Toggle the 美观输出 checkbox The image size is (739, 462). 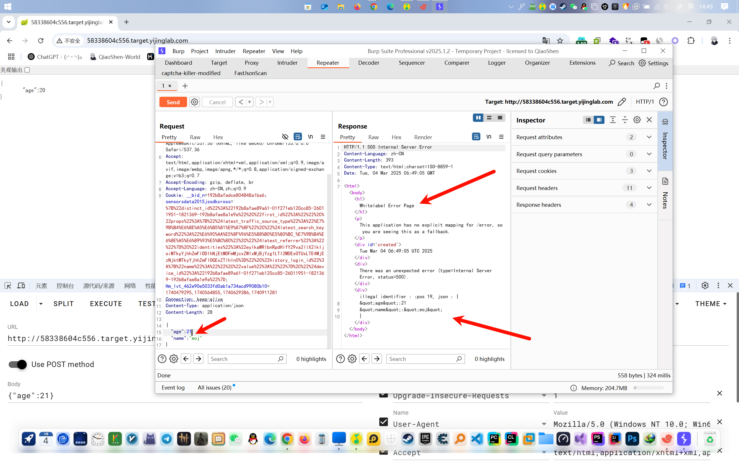tap(27, 70)
